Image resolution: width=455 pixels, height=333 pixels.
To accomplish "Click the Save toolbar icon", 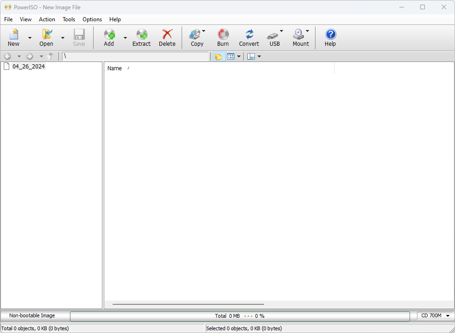I will coord(79,34).
